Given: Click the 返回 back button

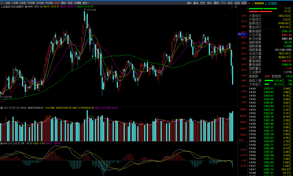Looking at the screenshot, I should coord(243,3).
